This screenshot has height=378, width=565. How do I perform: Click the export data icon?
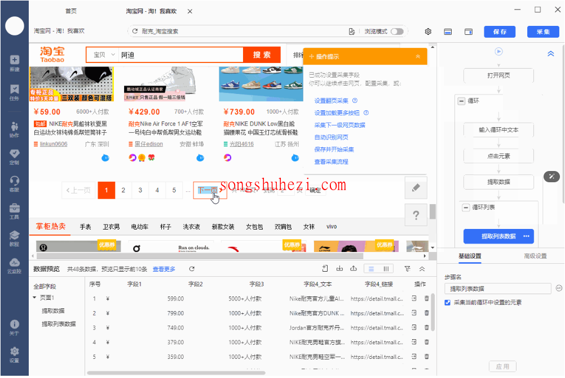(x=354, y=268)
